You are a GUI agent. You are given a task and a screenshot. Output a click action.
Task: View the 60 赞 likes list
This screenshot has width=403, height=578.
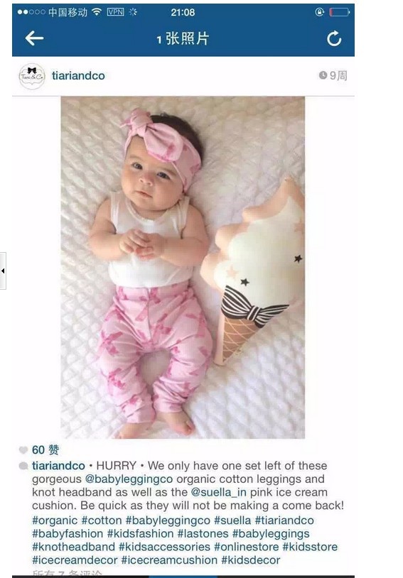click(x=45, y=449)
